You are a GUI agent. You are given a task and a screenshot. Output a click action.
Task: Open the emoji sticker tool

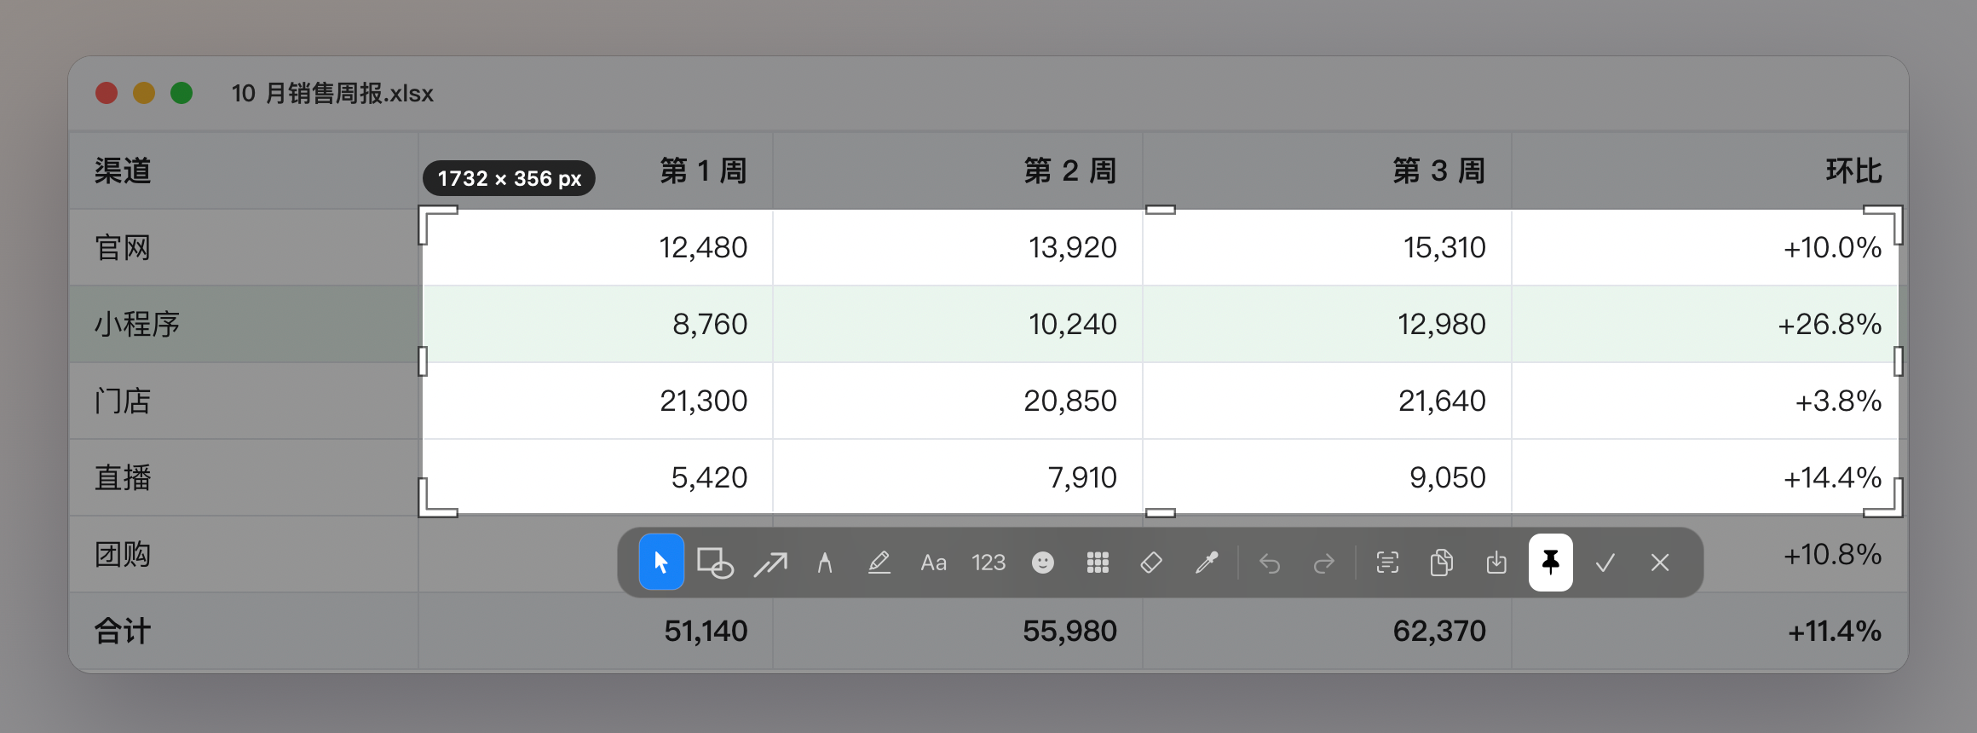pyautogui.click(x=1043, y=563)
